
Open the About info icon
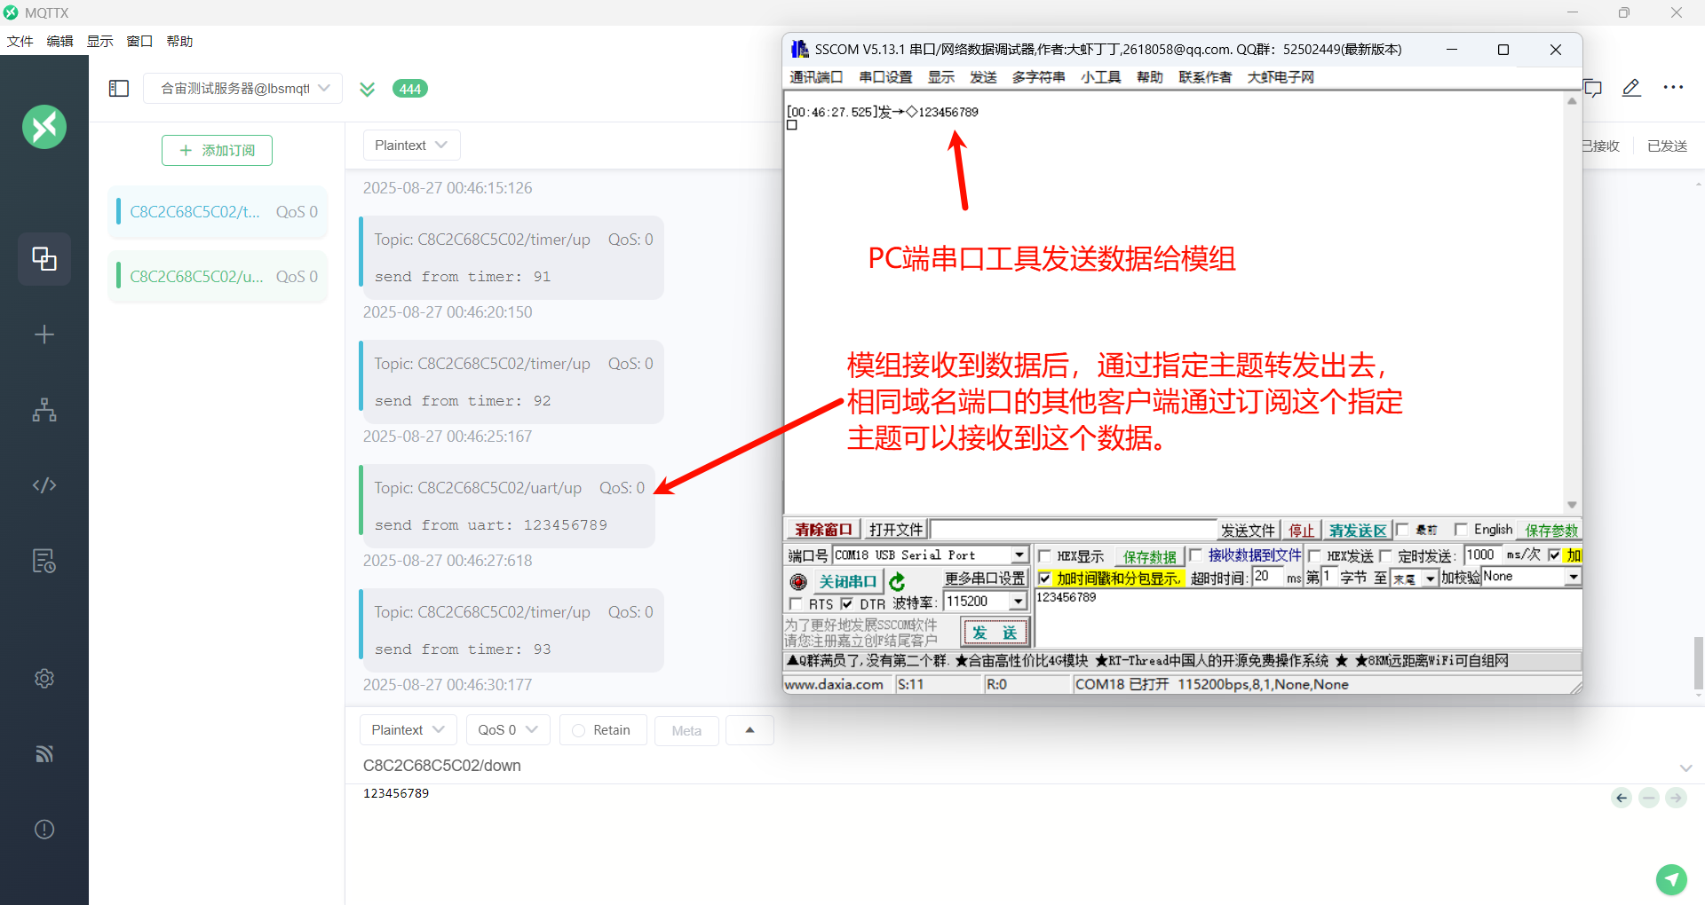(44, 830)
